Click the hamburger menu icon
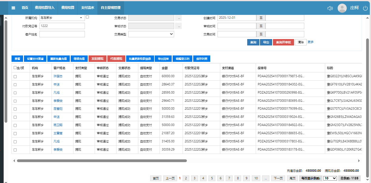This screenshot has width=371, height=183. pyautogui.click(x=13, y=8)
